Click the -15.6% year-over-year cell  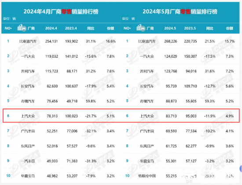click(x=91, y=56)
